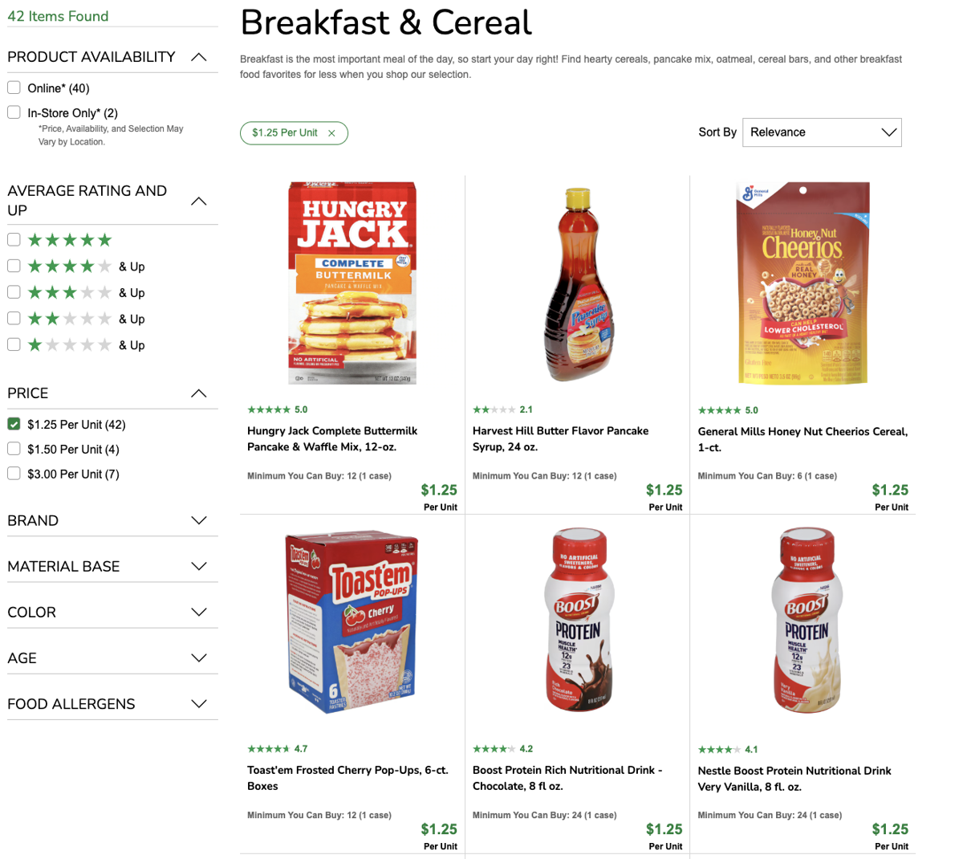Collapse the Average Rating and Up section
The width and height of the screenshot is (963, 859).
199,201
